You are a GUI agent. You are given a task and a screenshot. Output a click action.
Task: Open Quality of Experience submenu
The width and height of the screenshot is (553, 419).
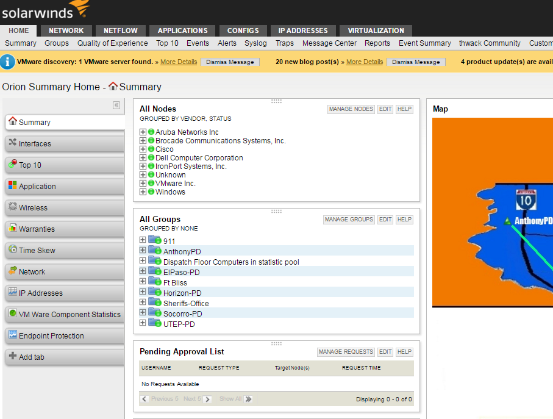tap(113, 43)
